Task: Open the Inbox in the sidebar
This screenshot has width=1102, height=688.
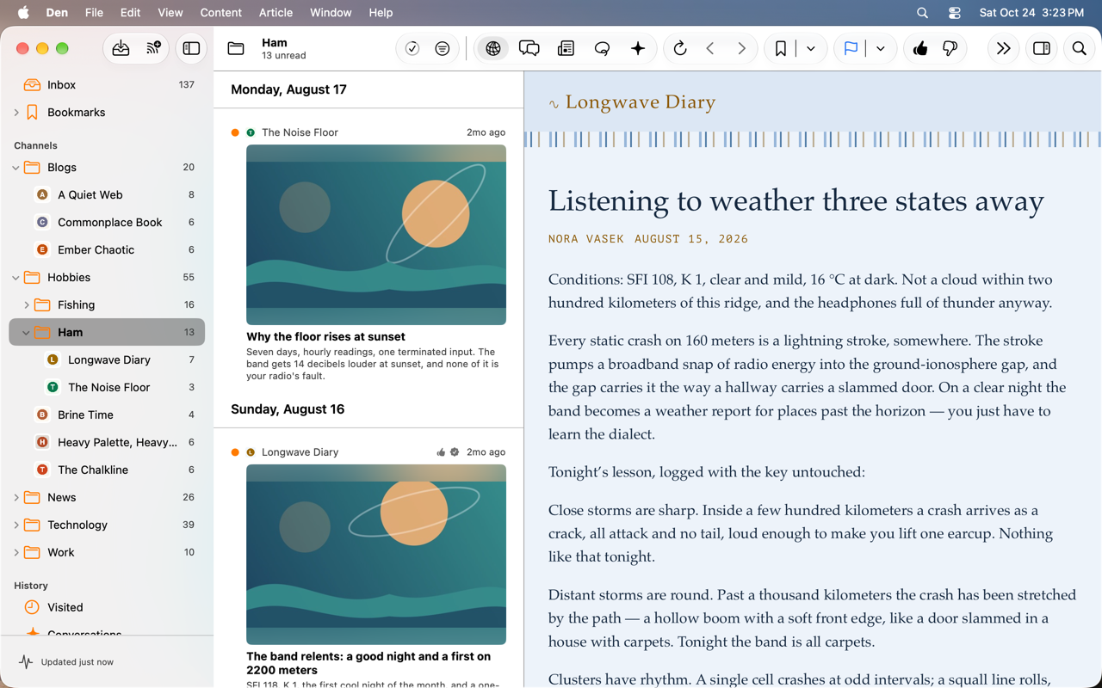Action: [107, 84]
